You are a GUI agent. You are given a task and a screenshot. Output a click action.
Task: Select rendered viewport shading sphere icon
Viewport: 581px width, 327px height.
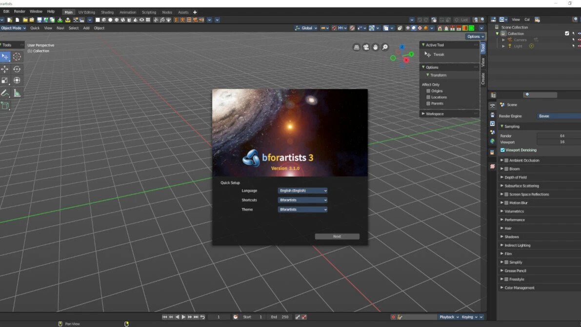426,28
